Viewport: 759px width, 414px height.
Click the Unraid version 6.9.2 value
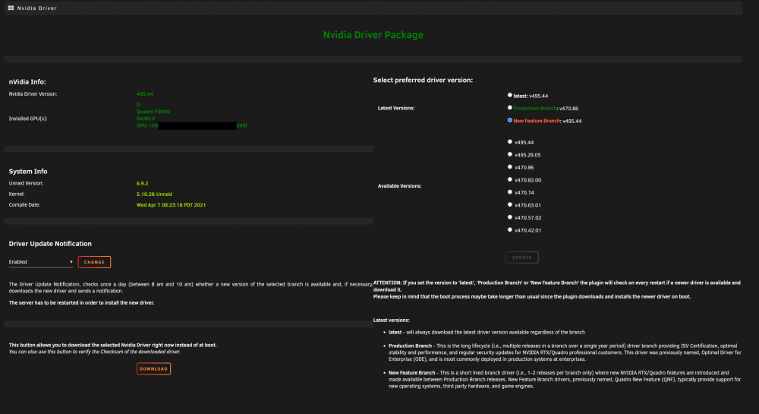(143, 184)
